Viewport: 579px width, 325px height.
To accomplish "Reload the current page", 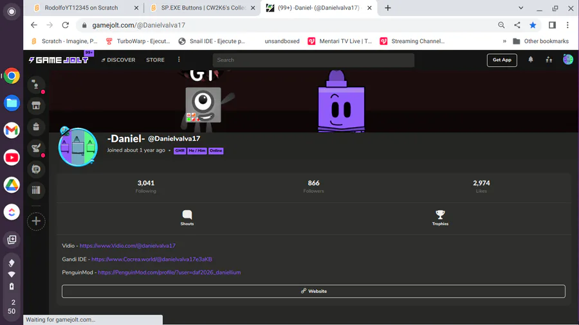I will (66, 25).
